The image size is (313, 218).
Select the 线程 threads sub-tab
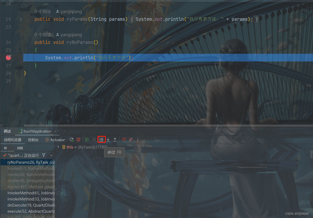pyautogui.click(x=20, y=148)
